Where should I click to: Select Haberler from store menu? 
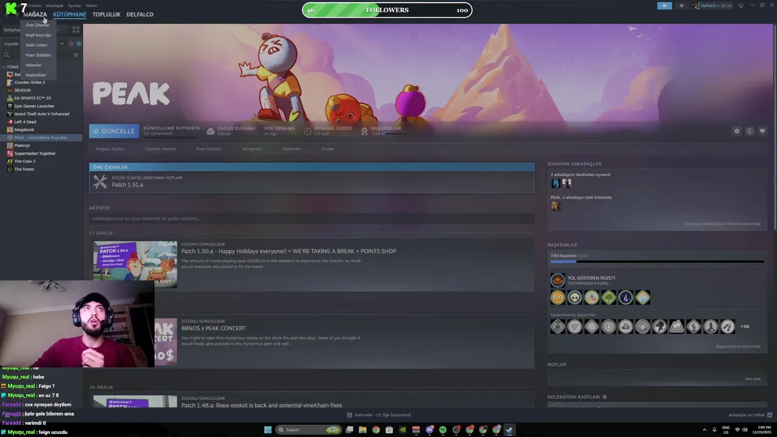click(33, 65)
